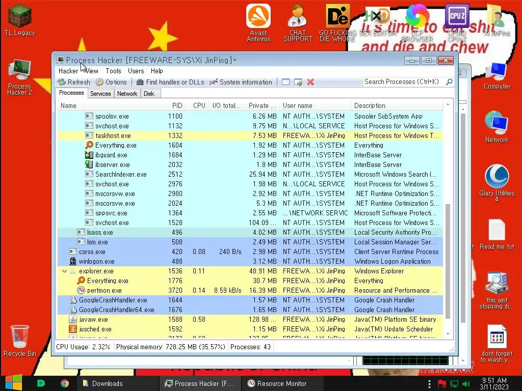Image resolution: width=522 pixels, height=391 pixels.
Task: Click the volume speaker tray icon
Action: tap(466, 384)
